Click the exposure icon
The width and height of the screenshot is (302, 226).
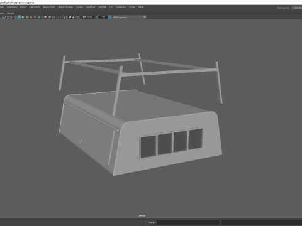(84, 17)
